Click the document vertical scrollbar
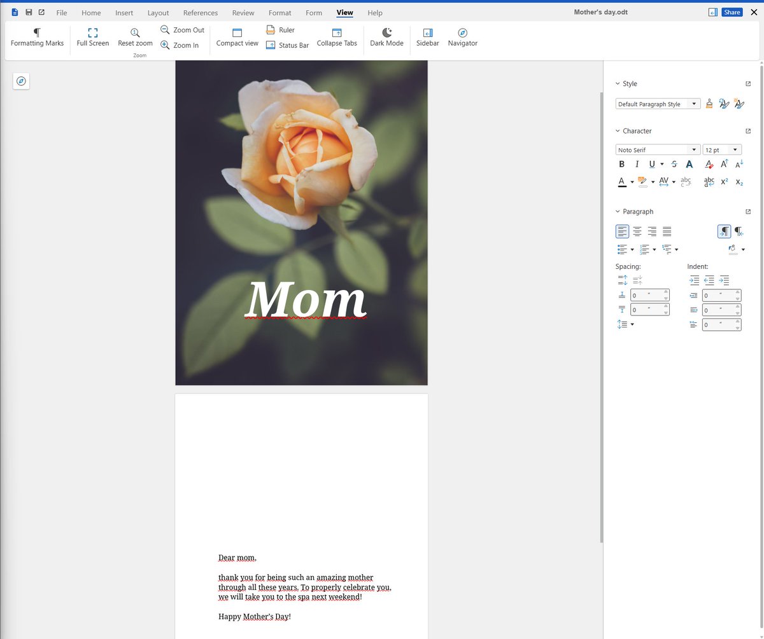This screenshot has height=639, width=764. pyautogui.click(x=601, y=318)
